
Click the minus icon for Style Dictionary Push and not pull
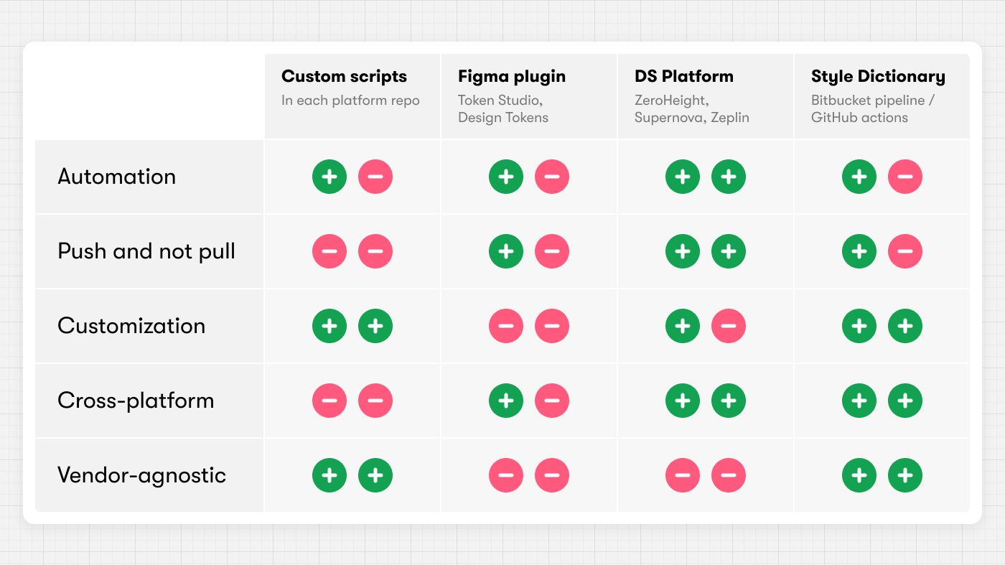point(905,251)
